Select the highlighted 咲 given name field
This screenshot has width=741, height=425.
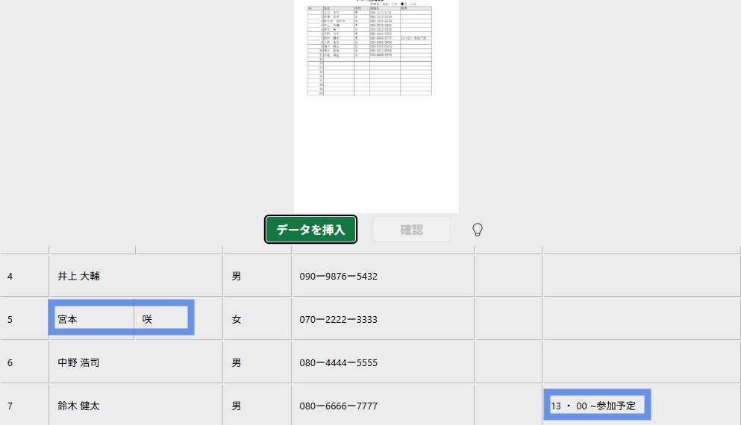point(162,319)
